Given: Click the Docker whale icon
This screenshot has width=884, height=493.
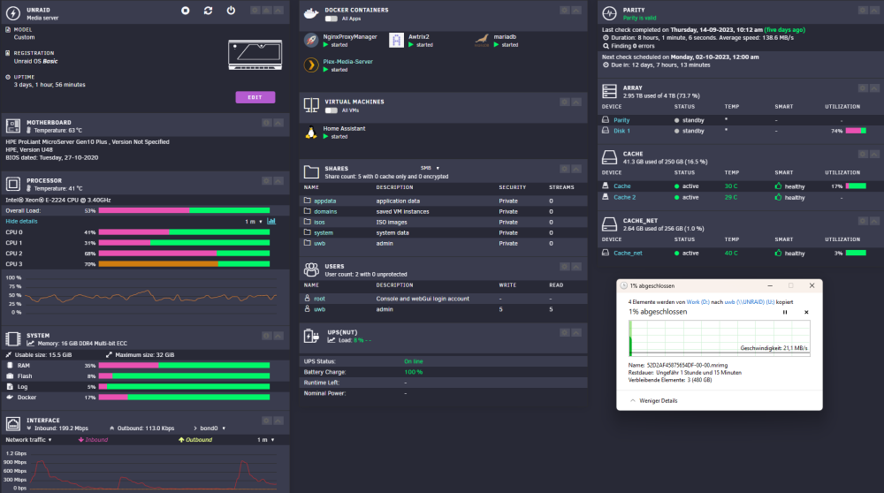Looking at the screenshot, I should pyautogui.click(x=311, y=13).
